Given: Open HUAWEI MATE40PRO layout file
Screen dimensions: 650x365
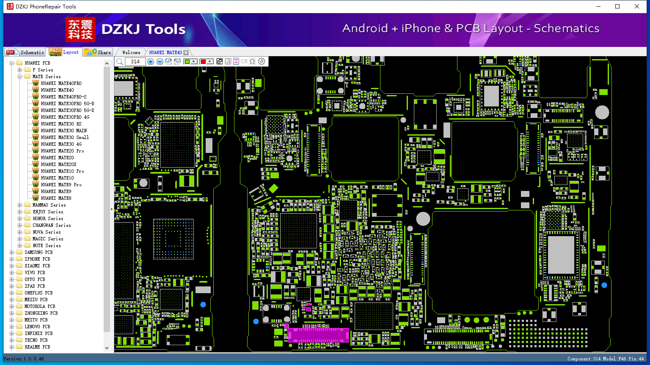Looking at the screenshot, I should click(x=61, y=83).
